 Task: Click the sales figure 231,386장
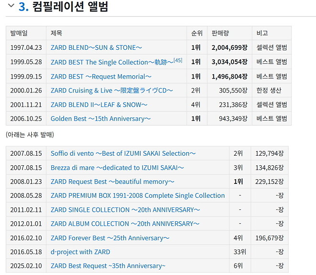coord(233,104)
